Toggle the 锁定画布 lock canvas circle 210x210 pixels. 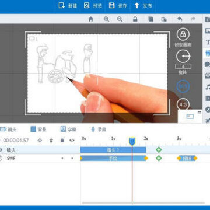(183, 34)
